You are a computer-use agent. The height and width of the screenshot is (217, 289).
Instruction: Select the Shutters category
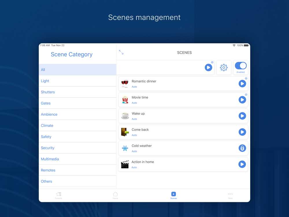(x=77, y=92)
